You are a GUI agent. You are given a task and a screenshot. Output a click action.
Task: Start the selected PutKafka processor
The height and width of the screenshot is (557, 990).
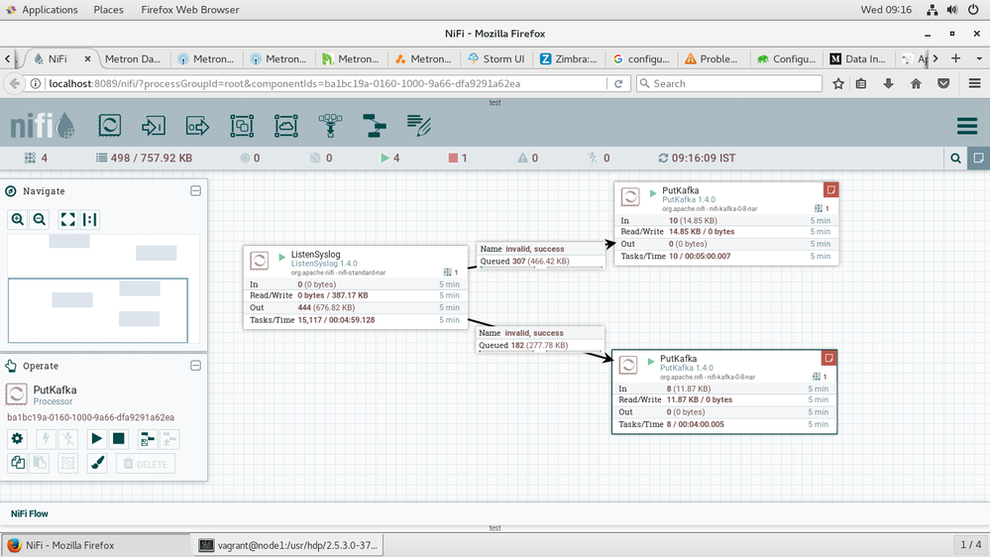96,438
